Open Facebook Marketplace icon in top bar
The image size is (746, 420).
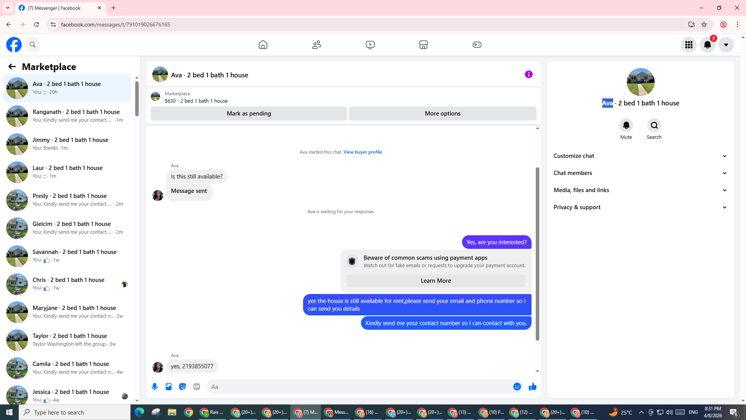pyautogui.click(x=424, y=45)
